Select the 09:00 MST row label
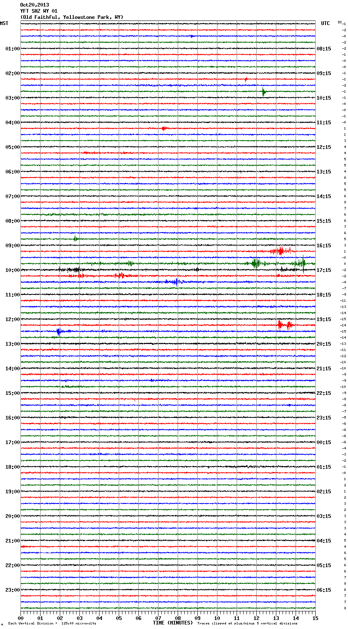The width and height of the screenshot is (348, 629). (x=12, y=246)
